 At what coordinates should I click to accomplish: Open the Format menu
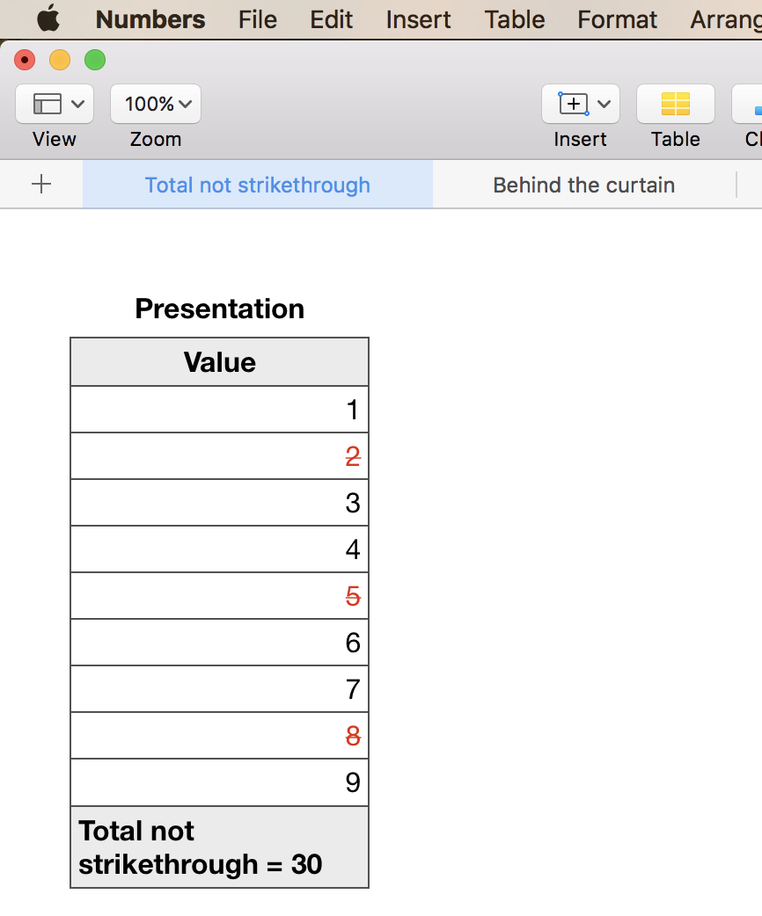[617, 19]
